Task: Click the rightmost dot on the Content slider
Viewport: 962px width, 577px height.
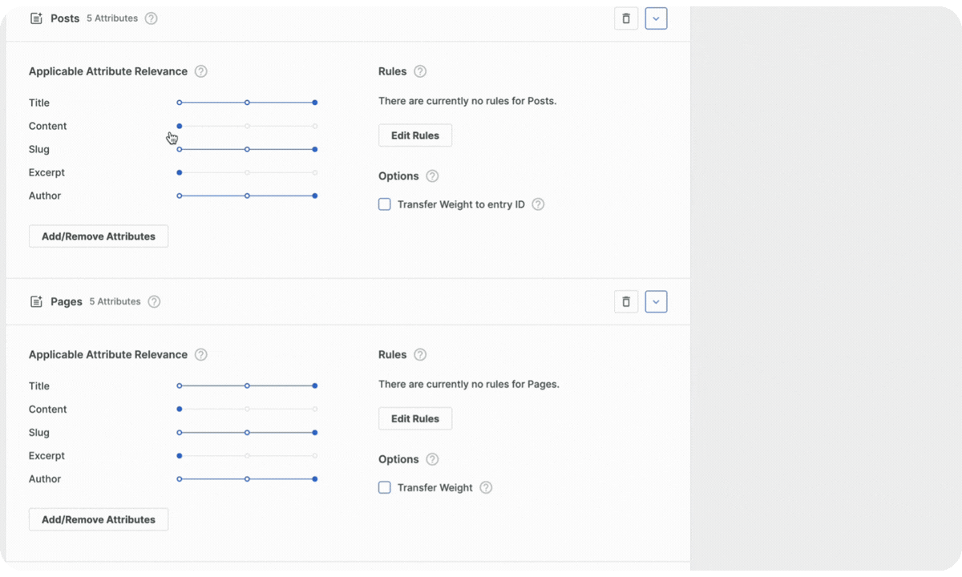Action: (315, 126)
